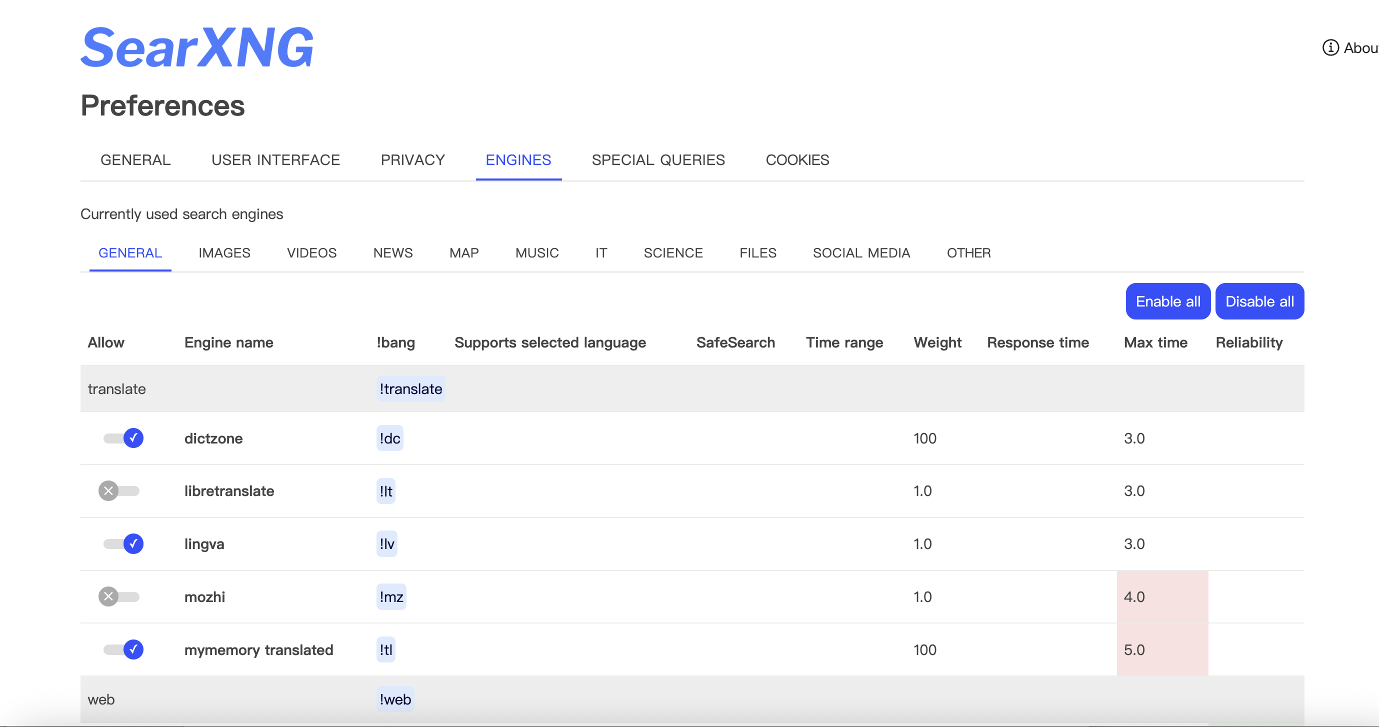
Task: Click mozhi's 4.0 max time cell
Action: pyautogui.click(x=1162, y=596)
